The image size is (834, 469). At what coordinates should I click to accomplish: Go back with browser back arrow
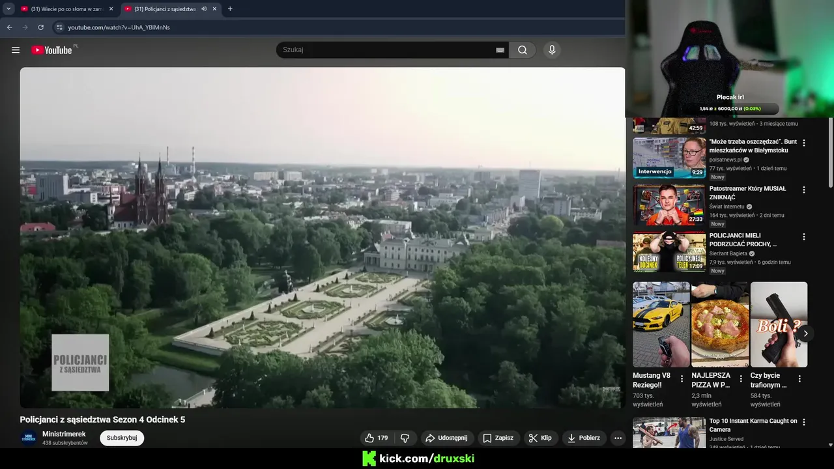[x=9, y=27]
